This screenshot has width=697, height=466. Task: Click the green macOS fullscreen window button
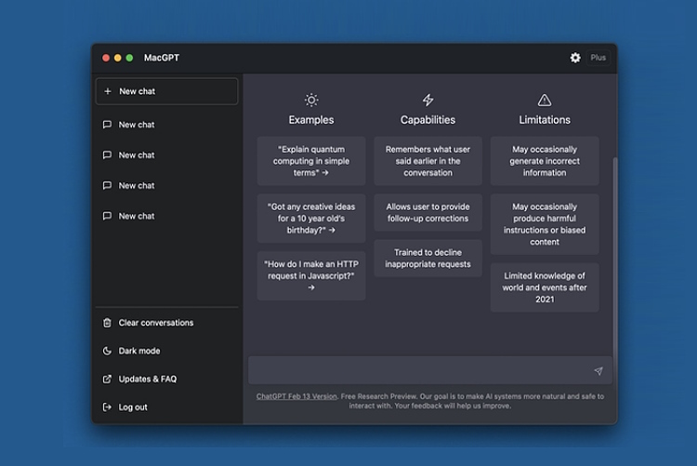[129, 58]
